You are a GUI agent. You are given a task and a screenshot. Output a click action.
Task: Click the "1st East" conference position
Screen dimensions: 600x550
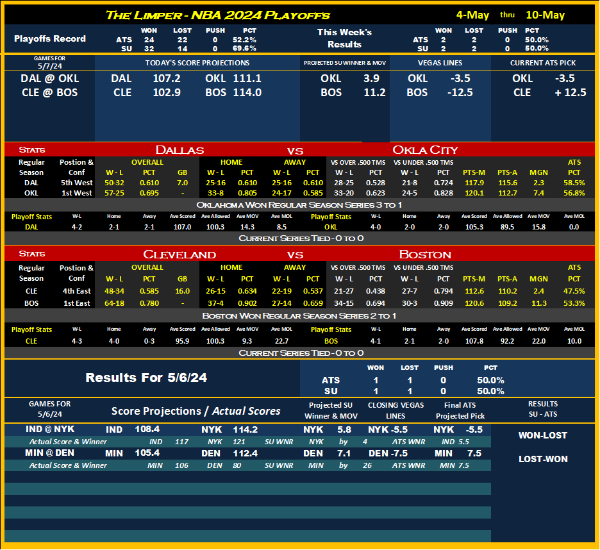click(x=76, y=303)
